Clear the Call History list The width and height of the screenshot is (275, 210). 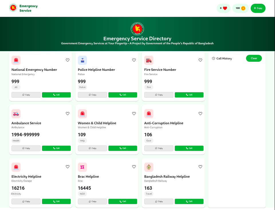pos(254,58)
